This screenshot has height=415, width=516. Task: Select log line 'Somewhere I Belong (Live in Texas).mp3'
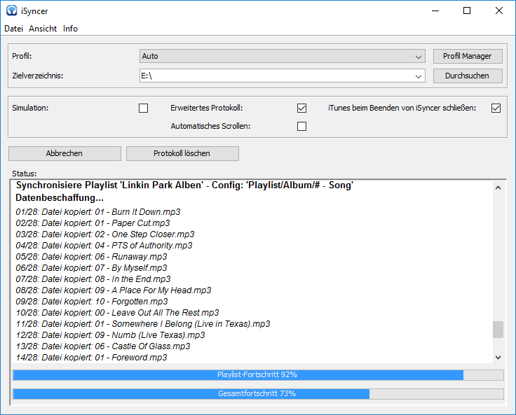point(143,323)
